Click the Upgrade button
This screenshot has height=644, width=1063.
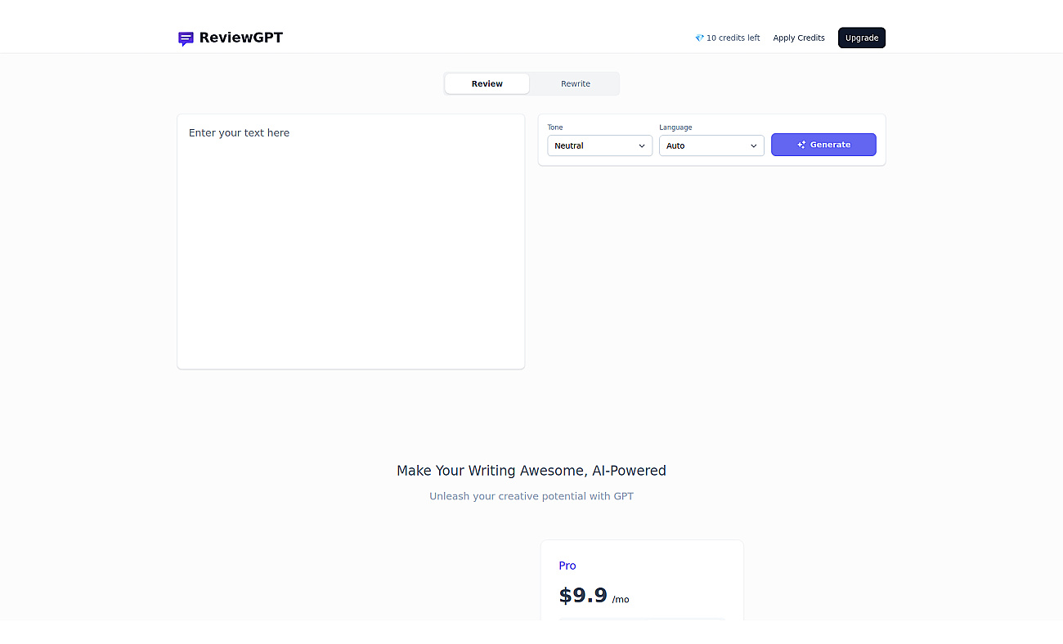pyautogui.click(x=862, y=38)
